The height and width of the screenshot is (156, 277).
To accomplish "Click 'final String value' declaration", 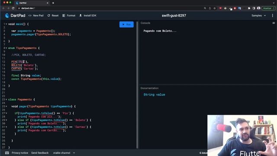I will (x=26, y=75).
